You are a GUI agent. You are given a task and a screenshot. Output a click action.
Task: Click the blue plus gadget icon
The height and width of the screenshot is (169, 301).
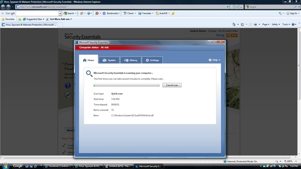(x=88, y=14)
